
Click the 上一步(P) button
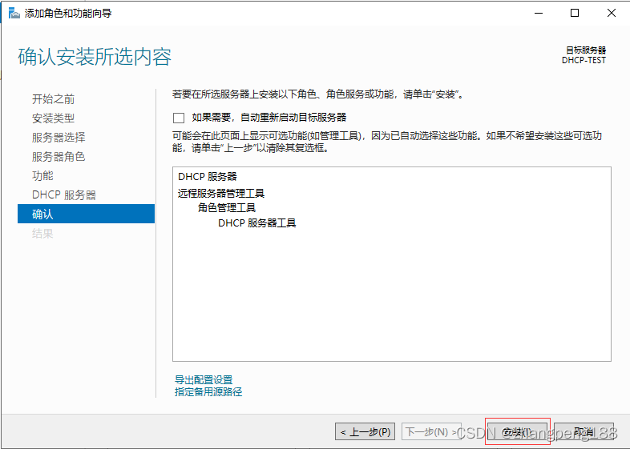pos(365,431)
